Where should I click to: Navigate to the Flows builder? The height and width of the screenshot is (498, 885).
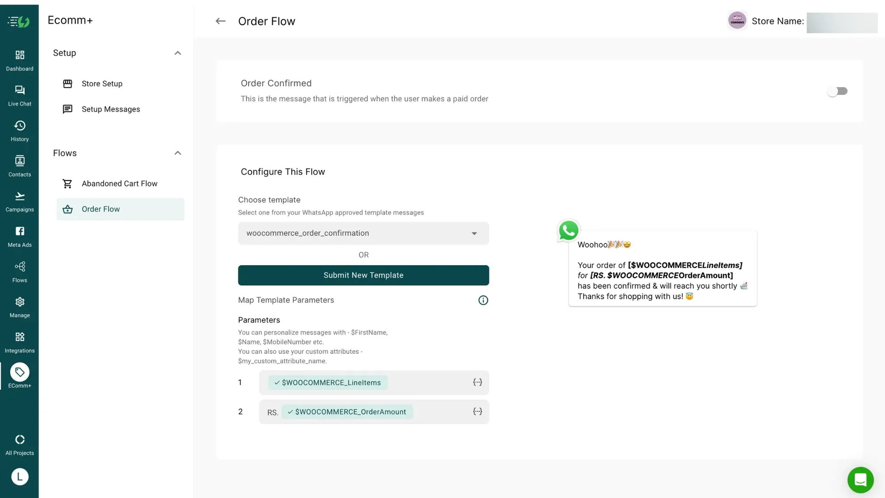[x=19, y=271]
